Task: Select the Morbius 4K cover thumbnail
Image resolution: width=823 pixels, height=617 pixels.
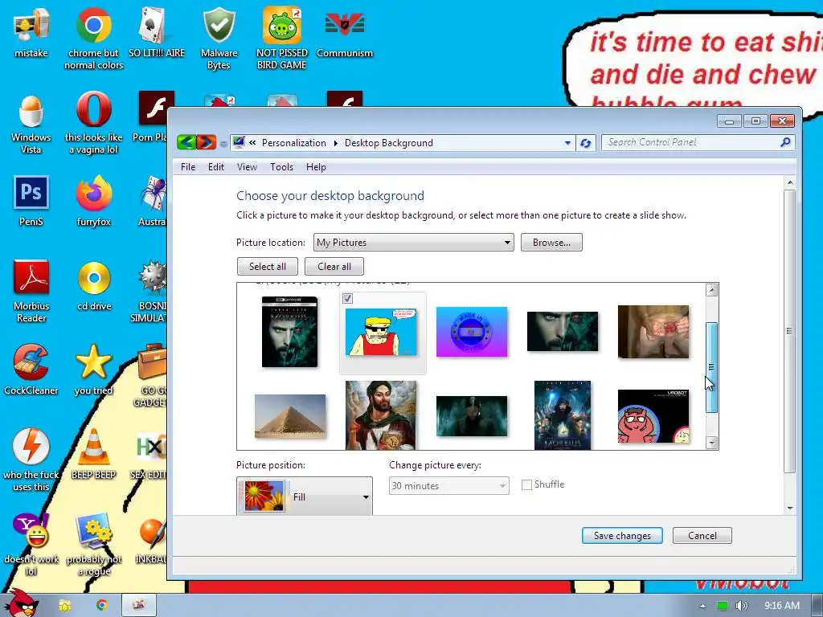Action: 289,332
